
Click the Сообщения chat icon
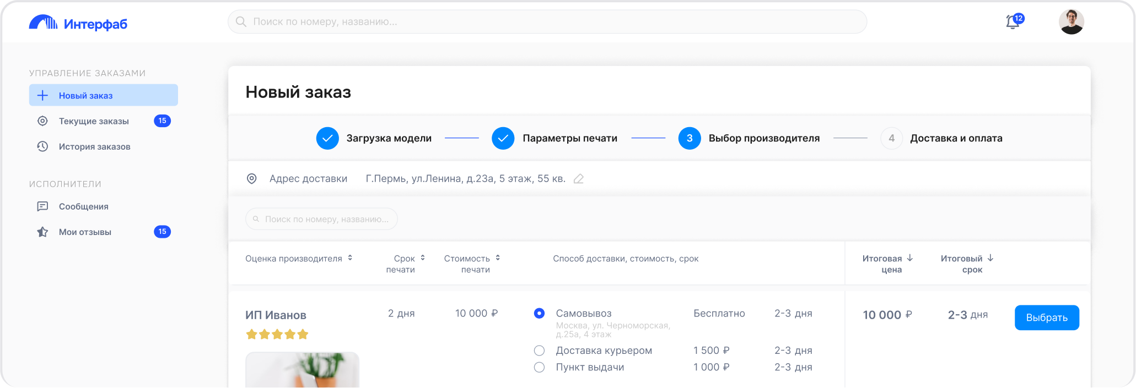tap(42, 206)
